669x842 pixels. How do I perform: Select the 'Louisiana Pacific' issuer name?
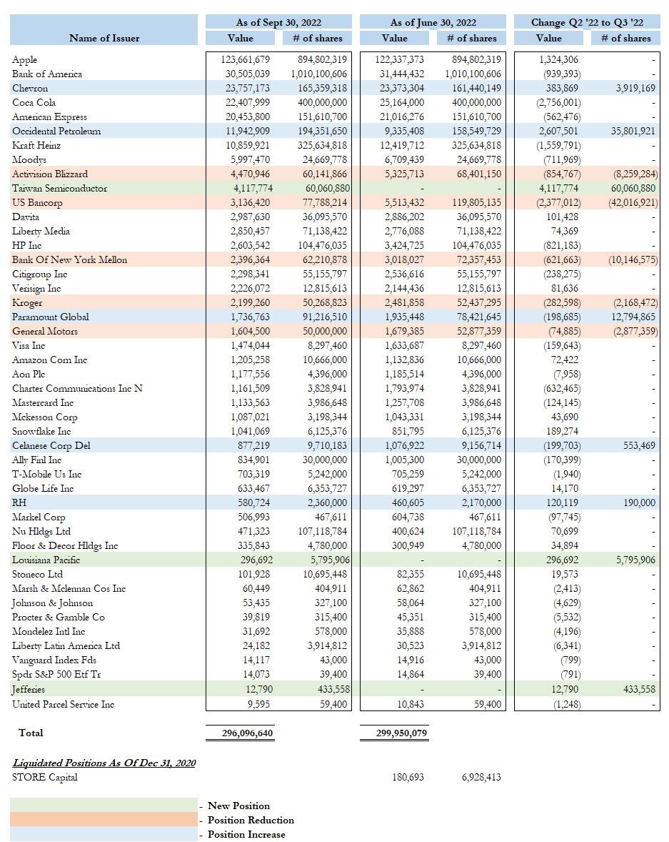(46, 560)
